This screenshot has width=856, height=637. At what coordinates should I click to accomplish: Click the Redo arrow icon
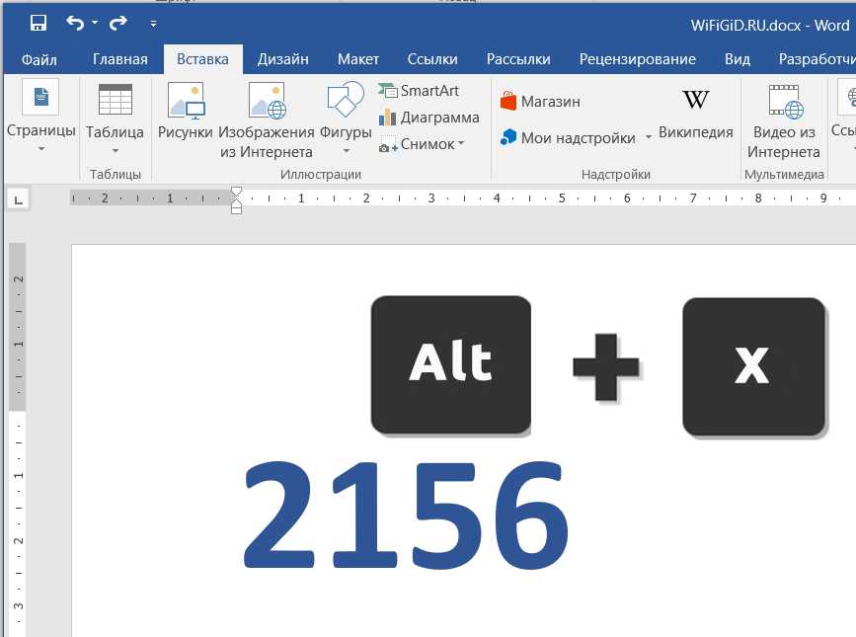[118, 23]
